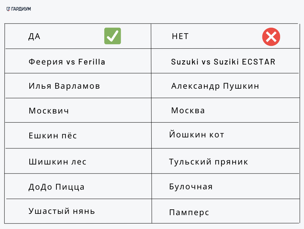Select the Шишкин лес cell
This screenshot has width=304, height=229.
[57, 162]
